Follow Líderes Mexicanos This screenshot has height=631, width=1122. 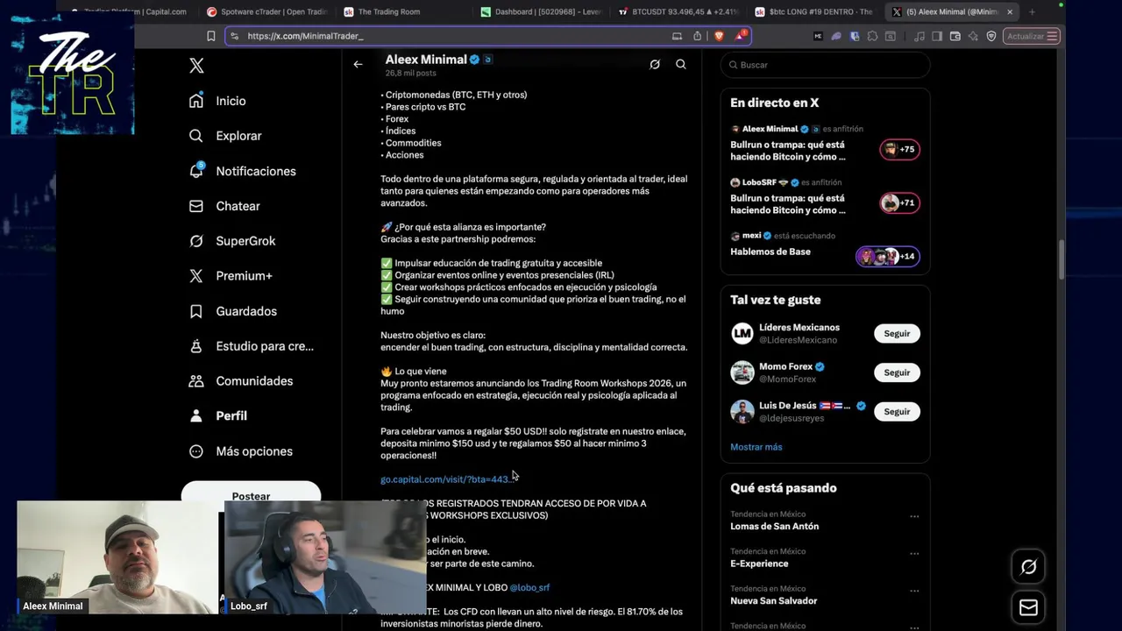[x=897, y=333]
